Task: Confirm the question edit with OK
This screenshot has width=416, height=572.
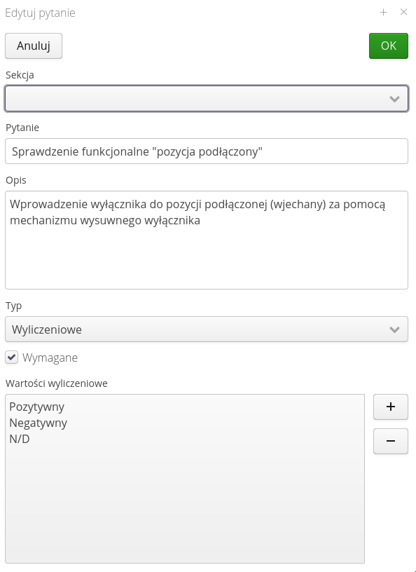Action: coord(388,46)
